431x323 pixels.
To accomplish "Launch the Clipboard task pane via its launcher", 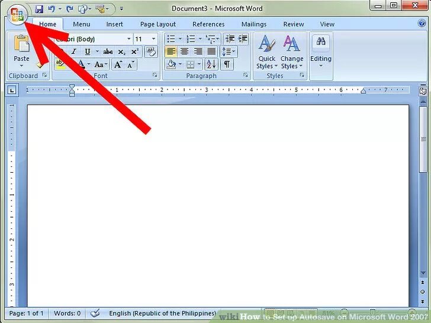I will click(x=44, y=75).
